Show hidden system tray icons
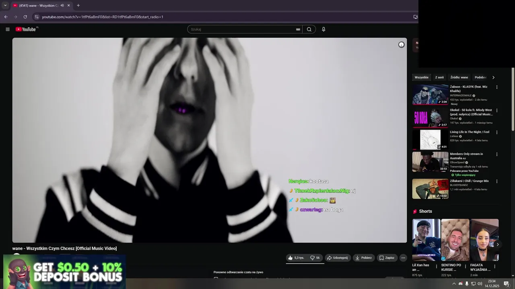Screen dimensions: 515x289 tap(454, 284)
